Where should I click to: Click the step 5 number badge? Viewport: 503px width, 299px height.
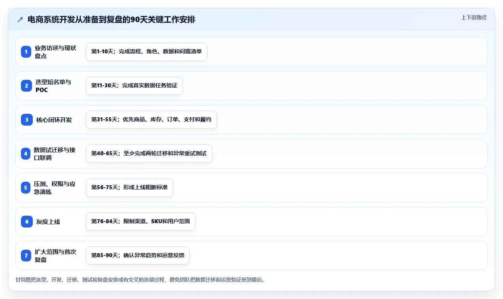(x=26, y=188)
